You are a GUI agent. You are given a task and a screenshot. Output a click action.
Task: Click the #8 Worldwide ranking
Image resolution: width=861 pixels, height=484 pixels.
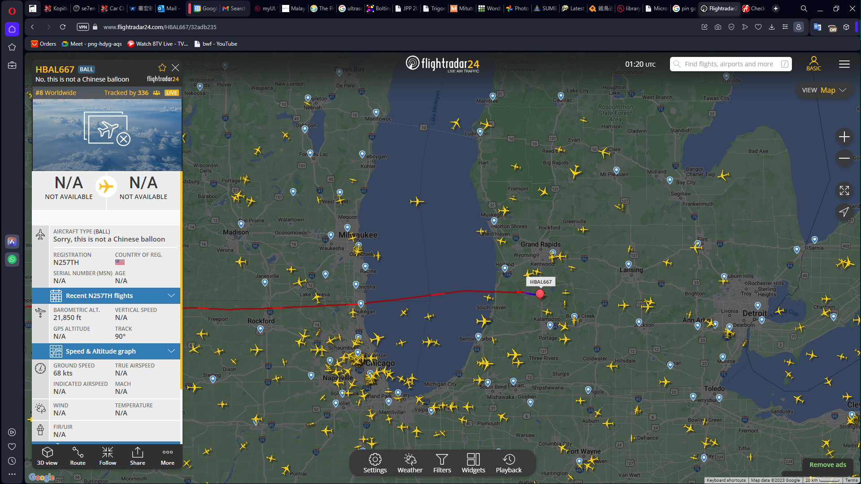click(56, 93)
